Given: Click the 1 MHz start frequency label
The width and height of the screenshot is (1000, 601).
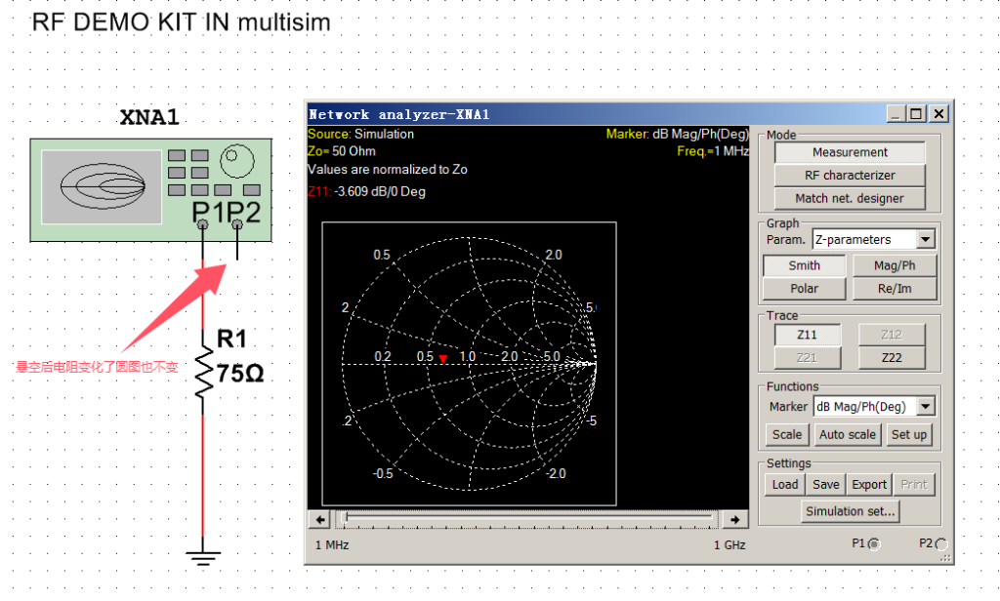Looking at the screenshot, I should (332, 545).
